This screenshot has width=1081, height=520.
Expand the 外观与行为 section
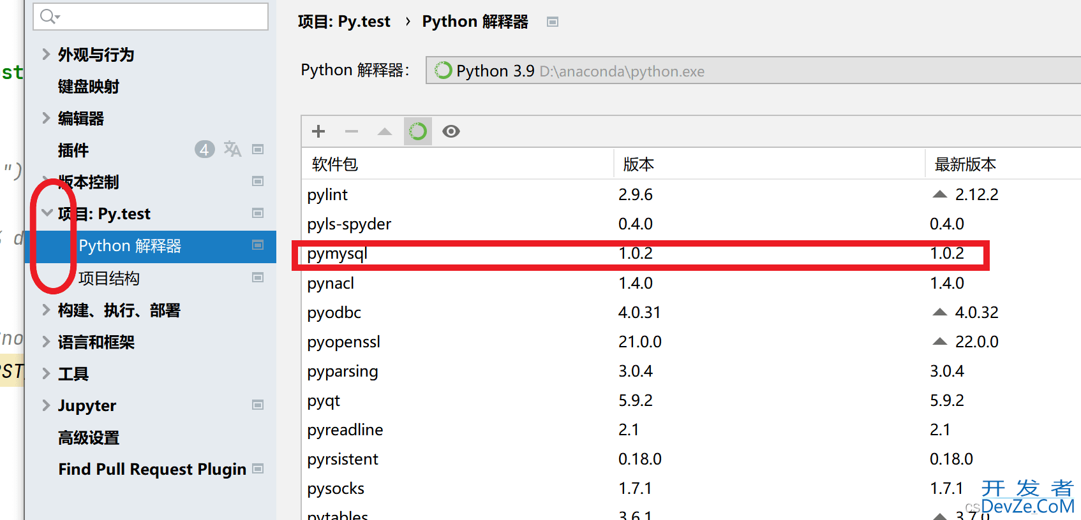pyautogui.click(x=46, y=54)
